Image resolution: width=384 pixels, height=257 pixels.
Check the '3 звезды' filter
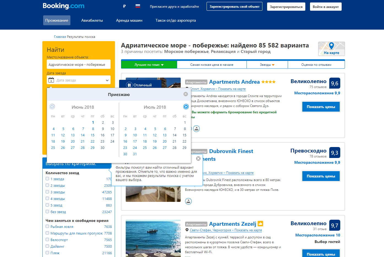[x=47, y=192]
